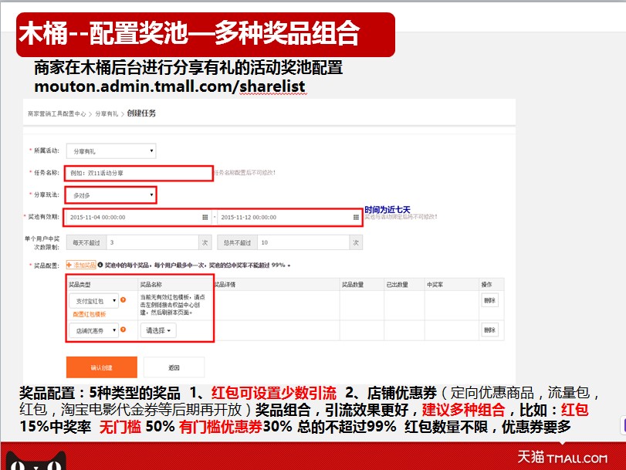Screen dimensions: 626x470
Task: Open the 配置红包模板 link
Action: 90,315
